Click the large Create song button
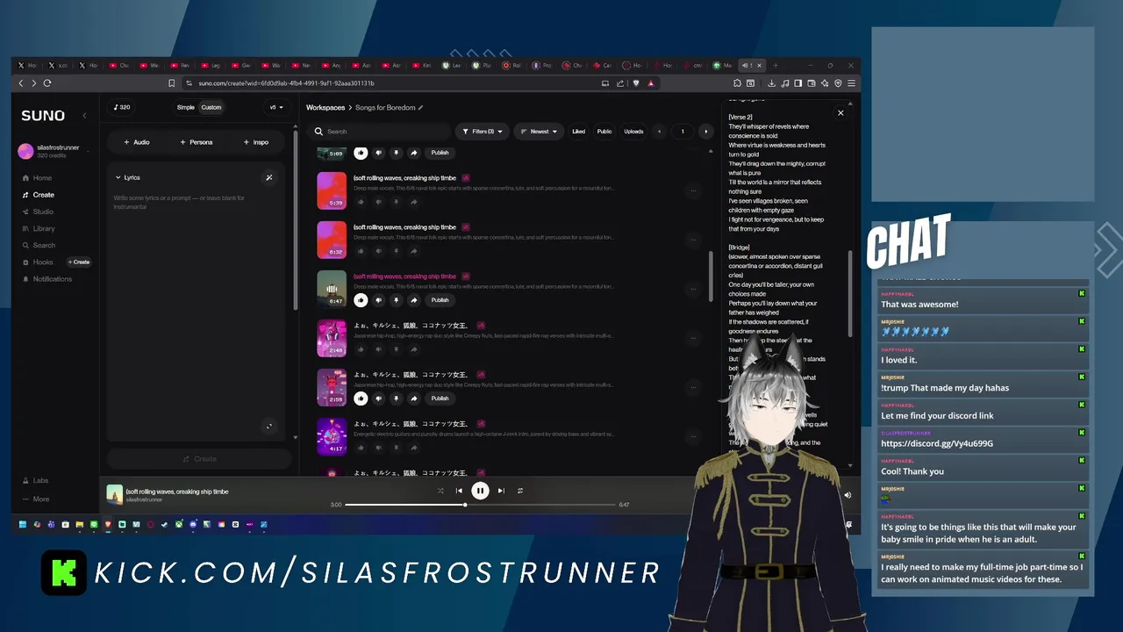The height and width of the screenshot is (632, 1123). point(199,459)
